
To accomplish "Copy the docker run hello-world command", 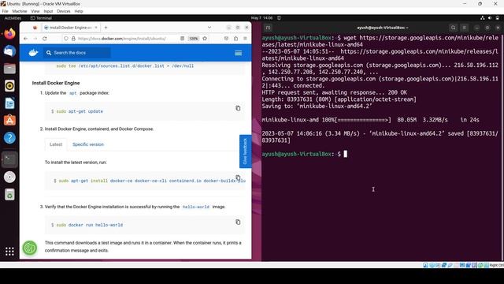I will tap(238, 222).
